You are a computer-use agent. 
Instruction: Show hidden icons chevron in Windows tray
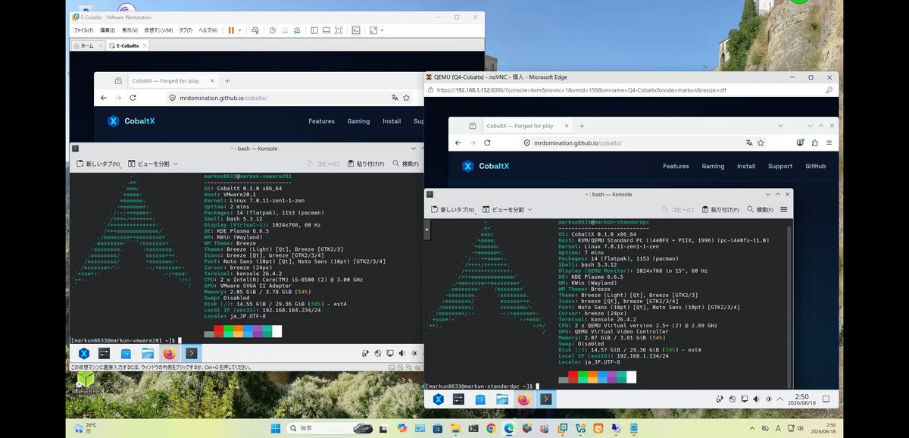click(752, 428)
